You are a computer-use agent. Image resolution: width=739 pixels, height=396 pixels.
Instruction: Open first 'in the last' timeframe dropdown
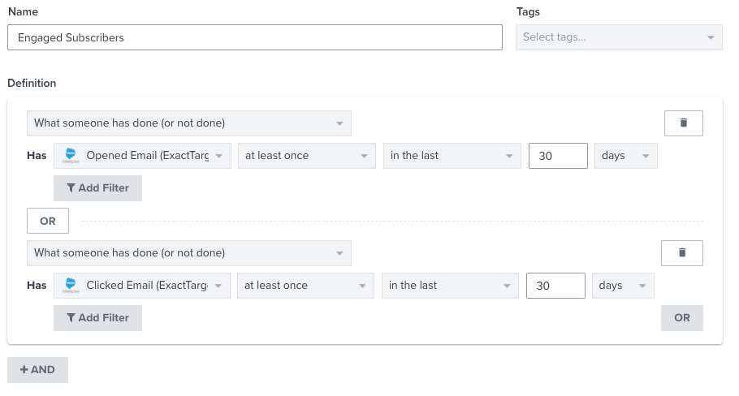452,156
